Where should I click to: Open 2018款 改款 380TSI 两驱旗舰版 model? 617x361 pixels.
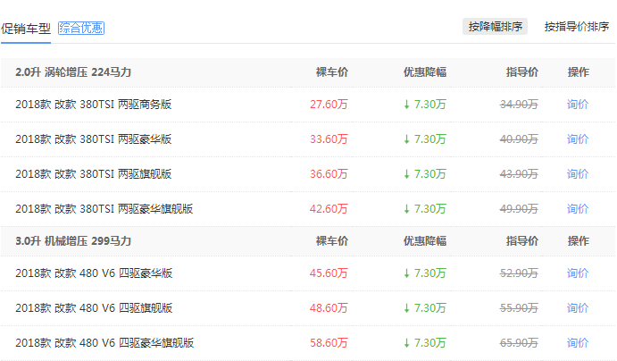[93, 174]
